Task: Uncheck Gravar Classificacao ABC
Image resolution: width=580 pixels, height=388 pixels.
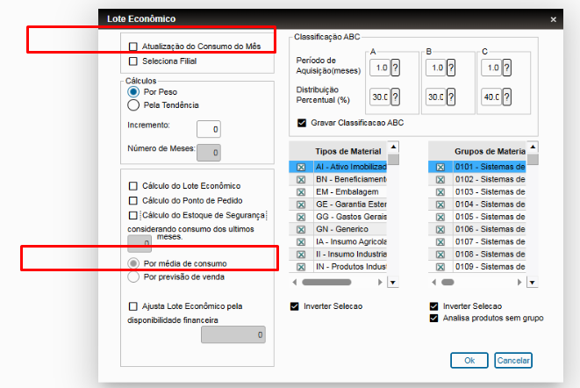Action: coord(302,123)
